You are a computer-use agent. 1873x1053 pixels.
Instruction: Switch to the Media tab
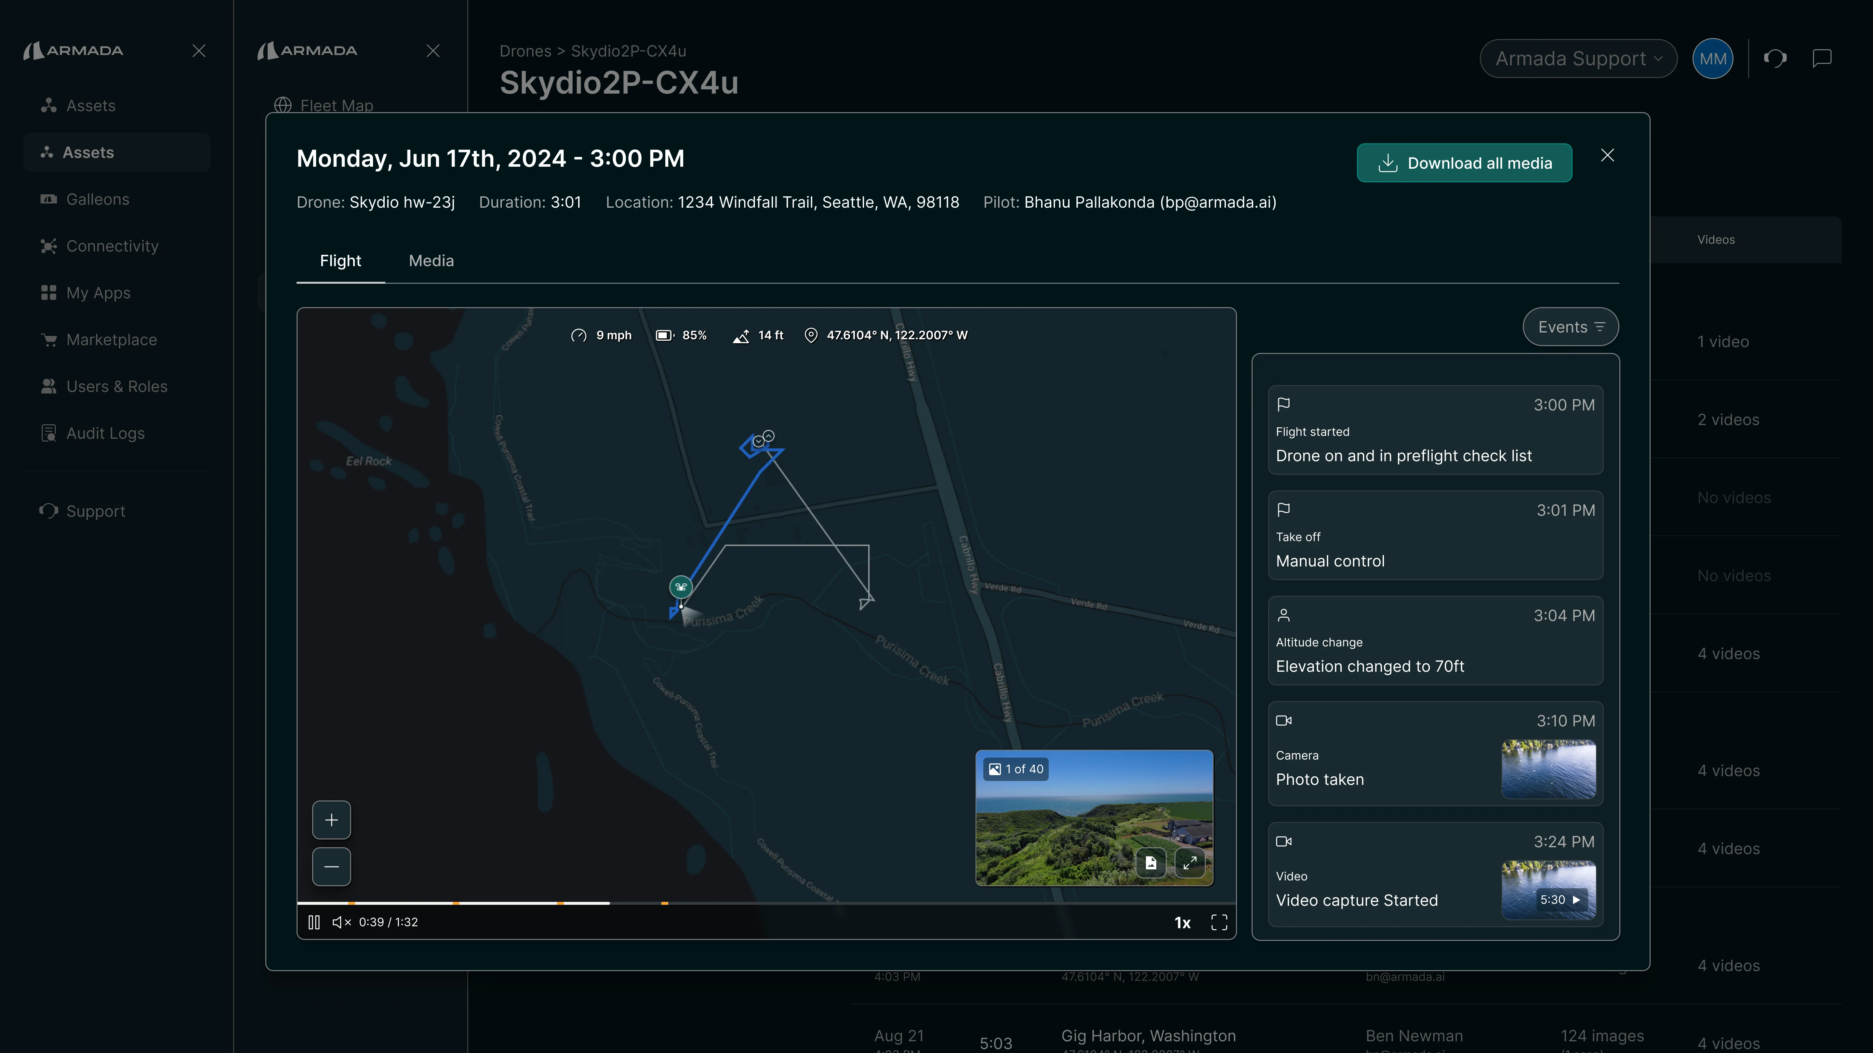click(x=431, y=261)
